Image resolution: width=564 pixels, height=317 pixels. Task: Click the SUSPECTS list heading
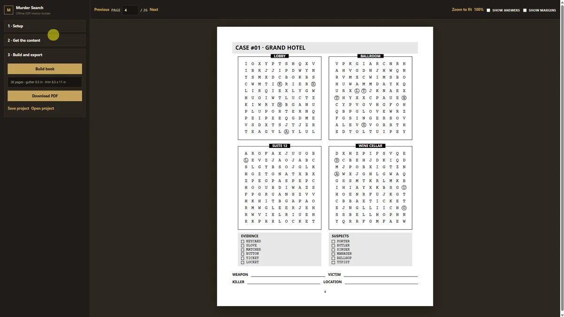(340, 236)
